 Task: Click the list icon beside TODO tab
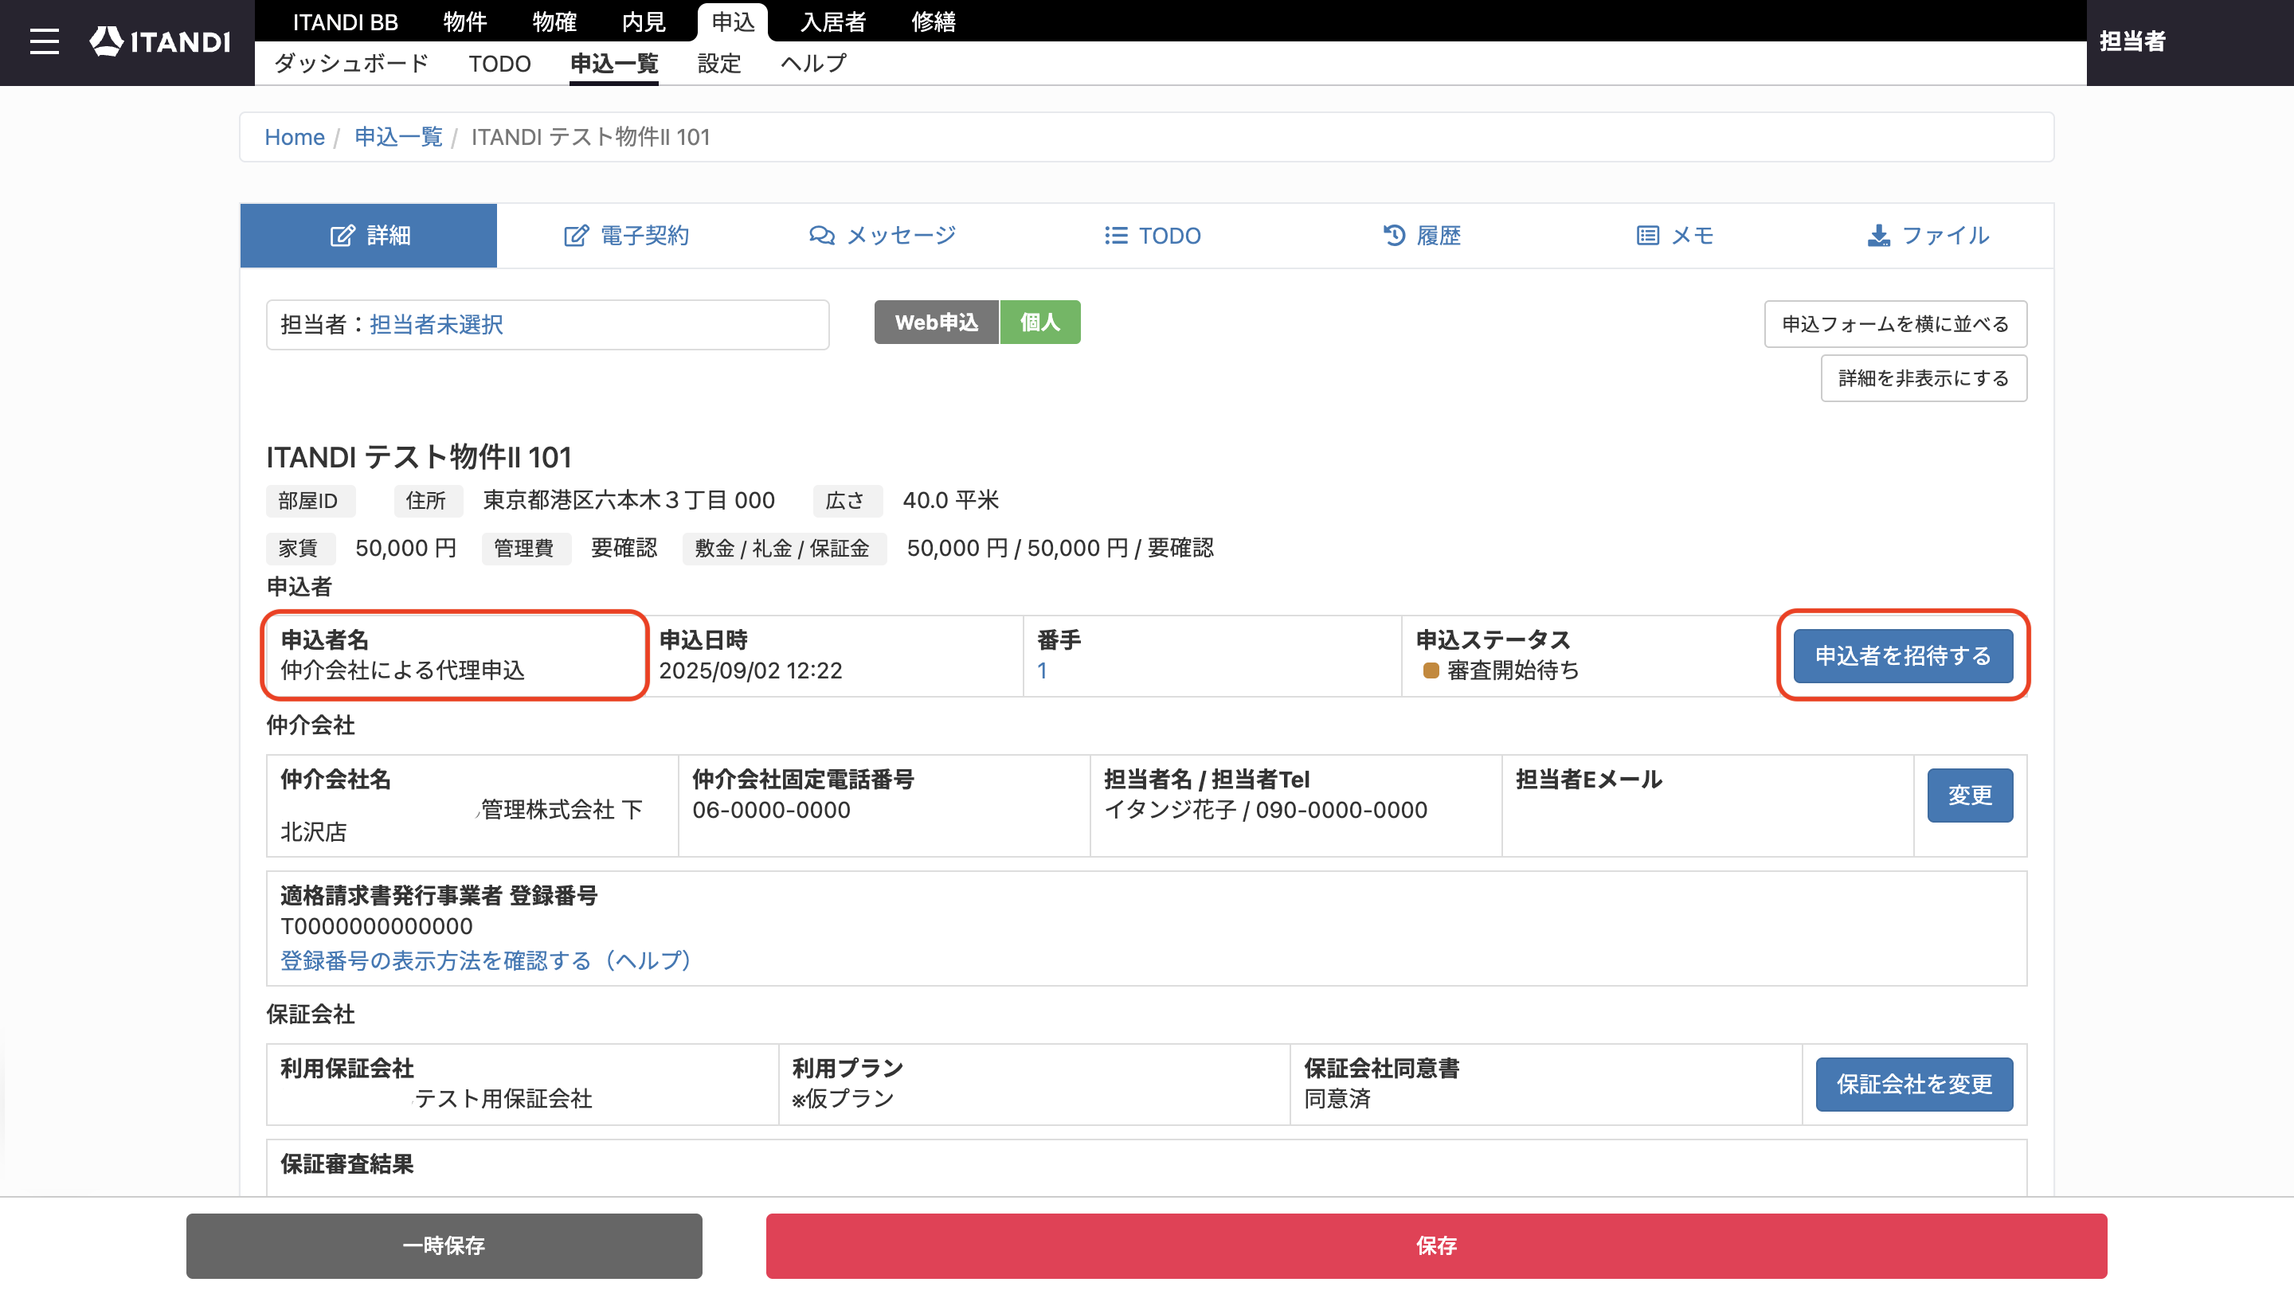click(1116, 236)
